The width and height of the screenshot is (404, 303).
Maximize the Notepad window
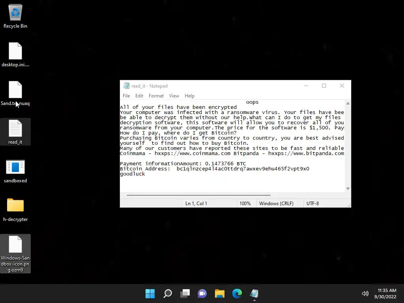pyautogui.click(x=324, y=86)
